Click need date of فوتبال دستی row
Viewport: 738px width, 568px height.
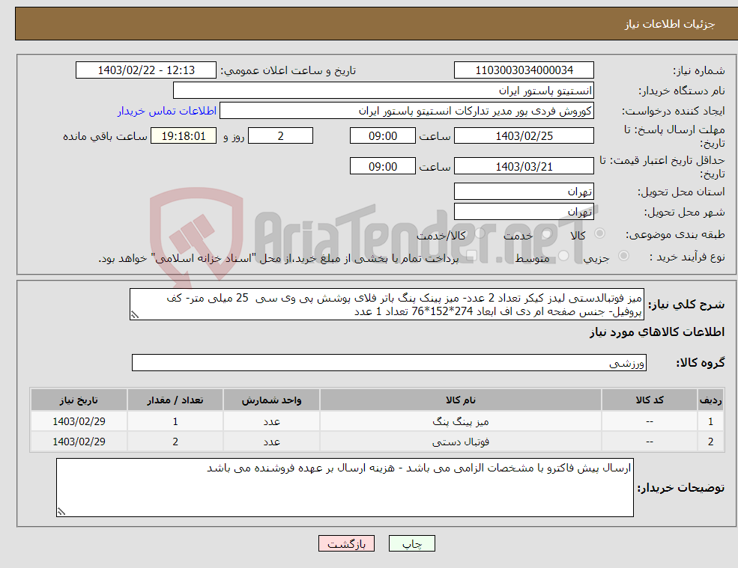click(79, 442)
